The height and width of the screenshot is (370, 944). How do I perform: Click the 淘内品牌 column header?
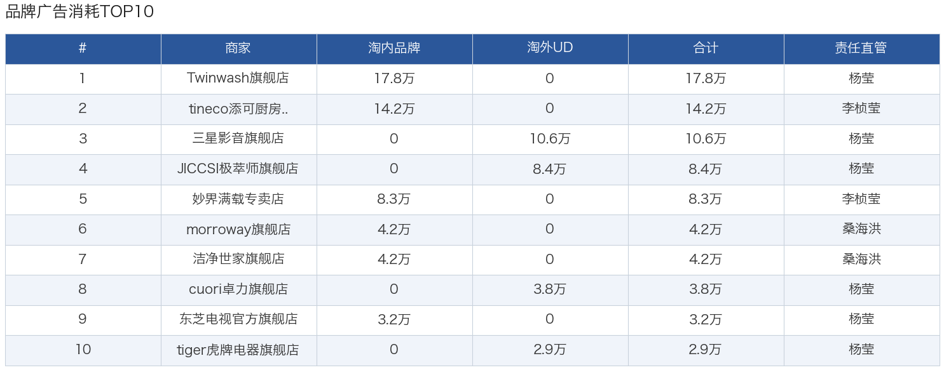click(394, 48)
